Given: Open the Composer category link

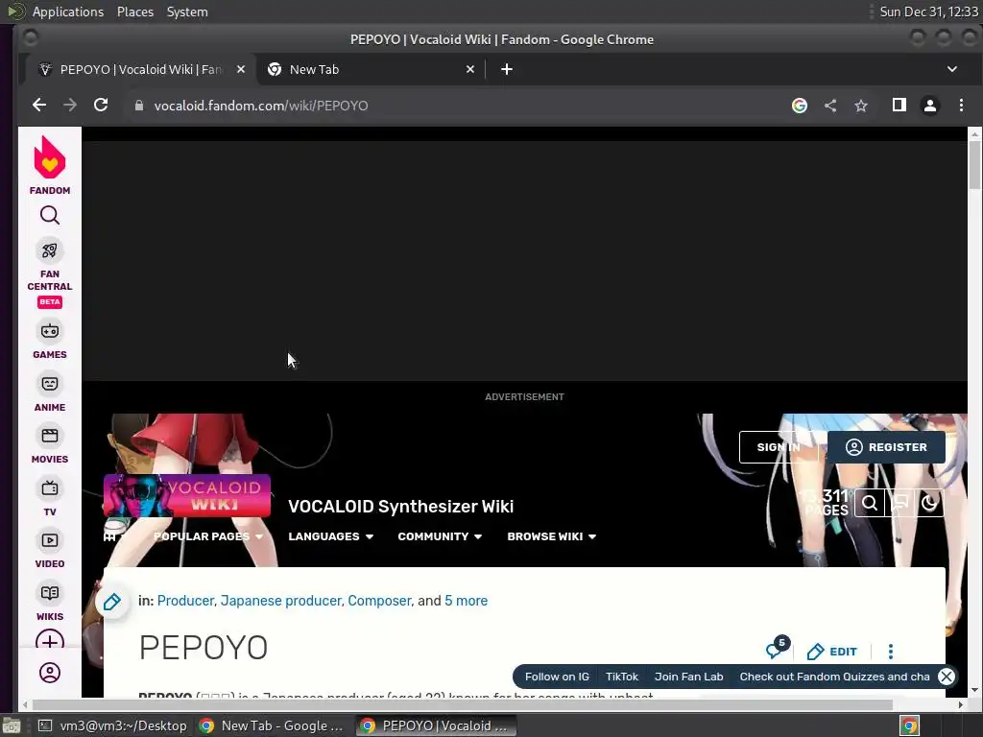Looking at the screenshot, I should (x=379, y=601).
